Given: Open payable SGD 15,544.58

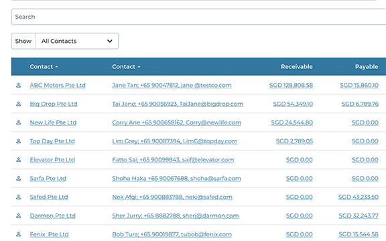Looking at the screenshot, I should tap(359, 234).
